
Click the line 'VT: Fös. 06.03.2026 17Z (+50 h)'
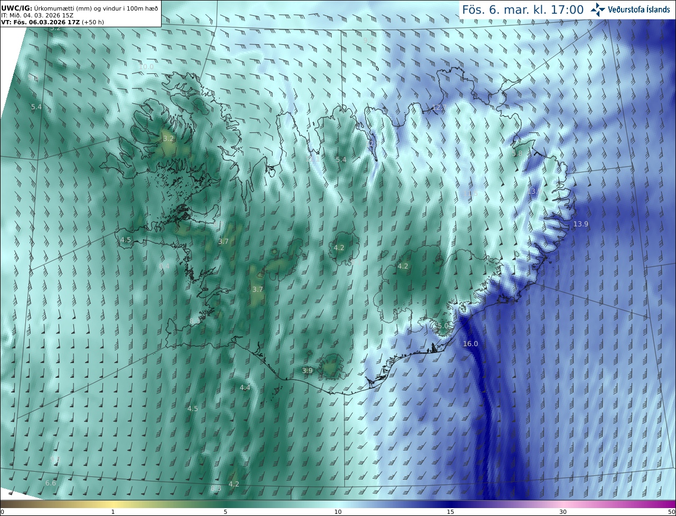pyautogui.click(x=52, y=22)
